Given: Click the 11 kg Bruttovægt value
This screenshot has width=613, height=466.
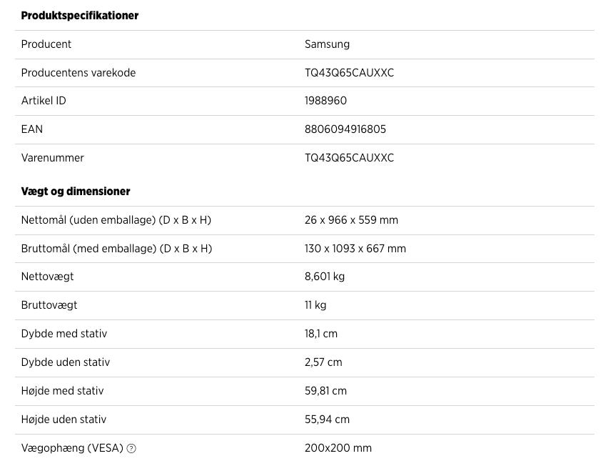Looking at the screenshot, I should pyautogui.click(x=315, y=305).
